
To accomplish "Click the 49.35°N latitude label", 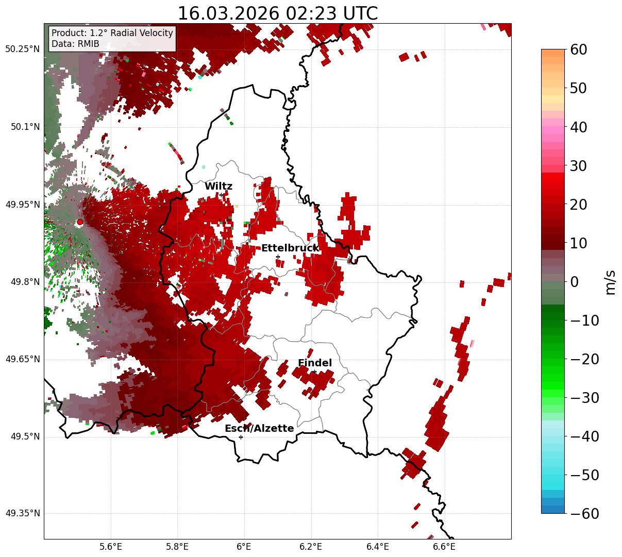I will coord(22,513).
